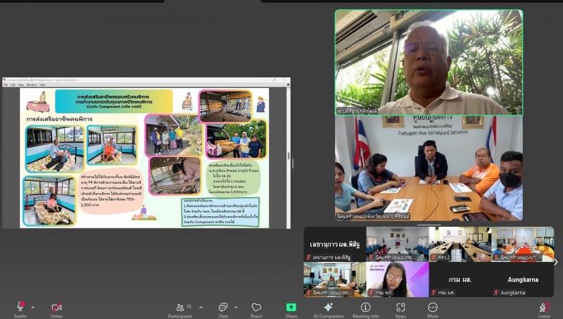Select room with blue chairs thumbnail
This screenshot has height=319, width=563.
tap(398, 244)
